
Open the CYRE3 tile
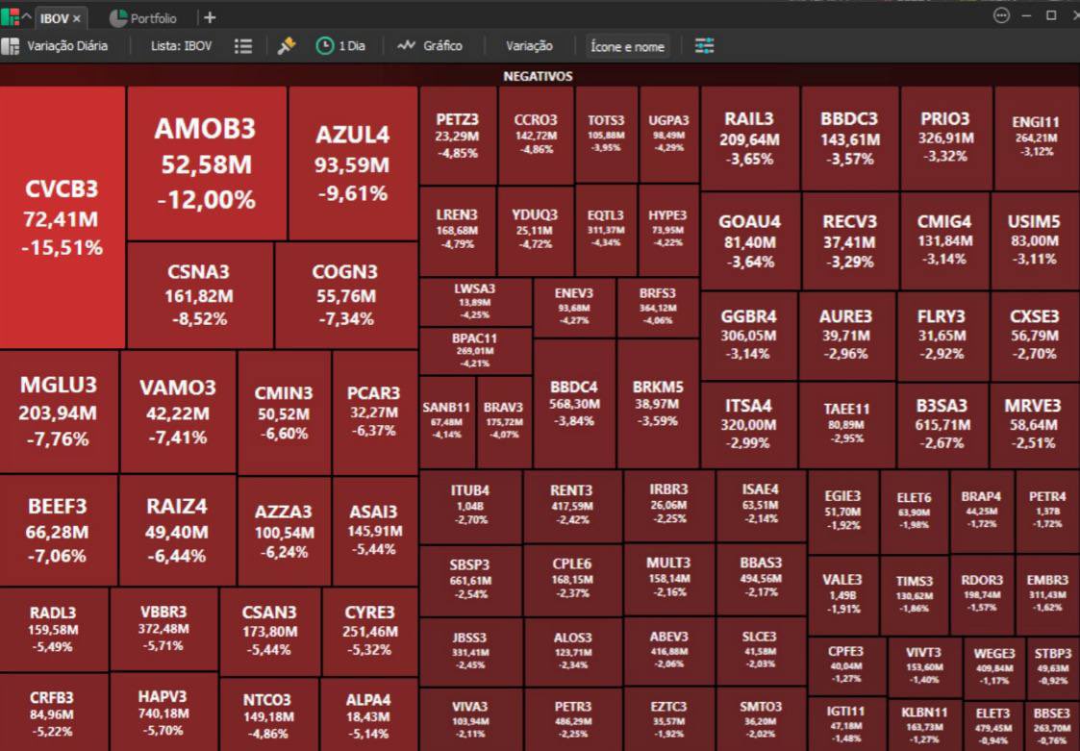pyautogui.click(x=370, y=631)
